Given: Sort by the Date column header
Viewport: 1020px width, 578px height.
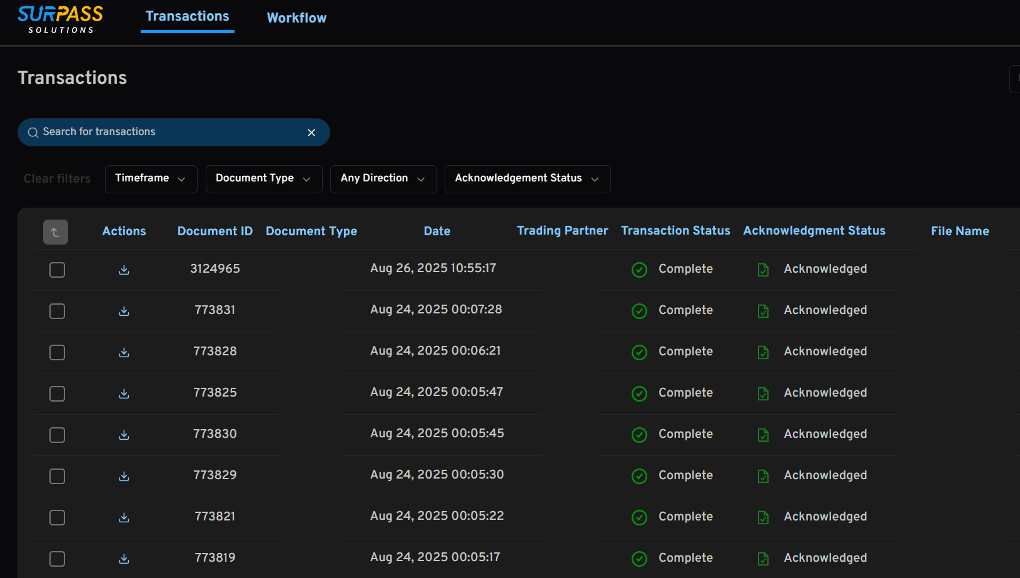Looking at the screenshot, I should 437,231.
